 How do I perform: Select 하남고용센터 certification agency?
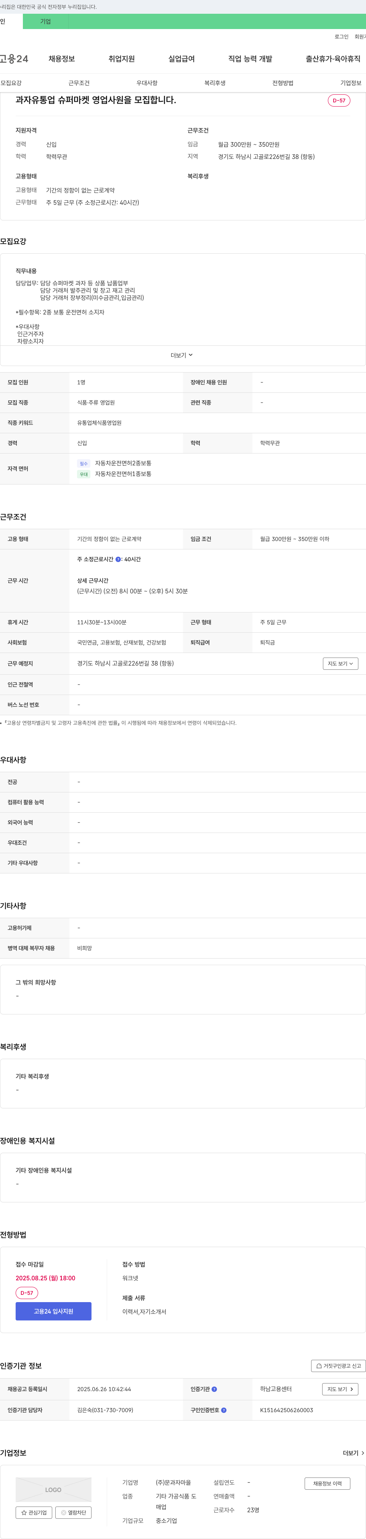click(275, 1389)
